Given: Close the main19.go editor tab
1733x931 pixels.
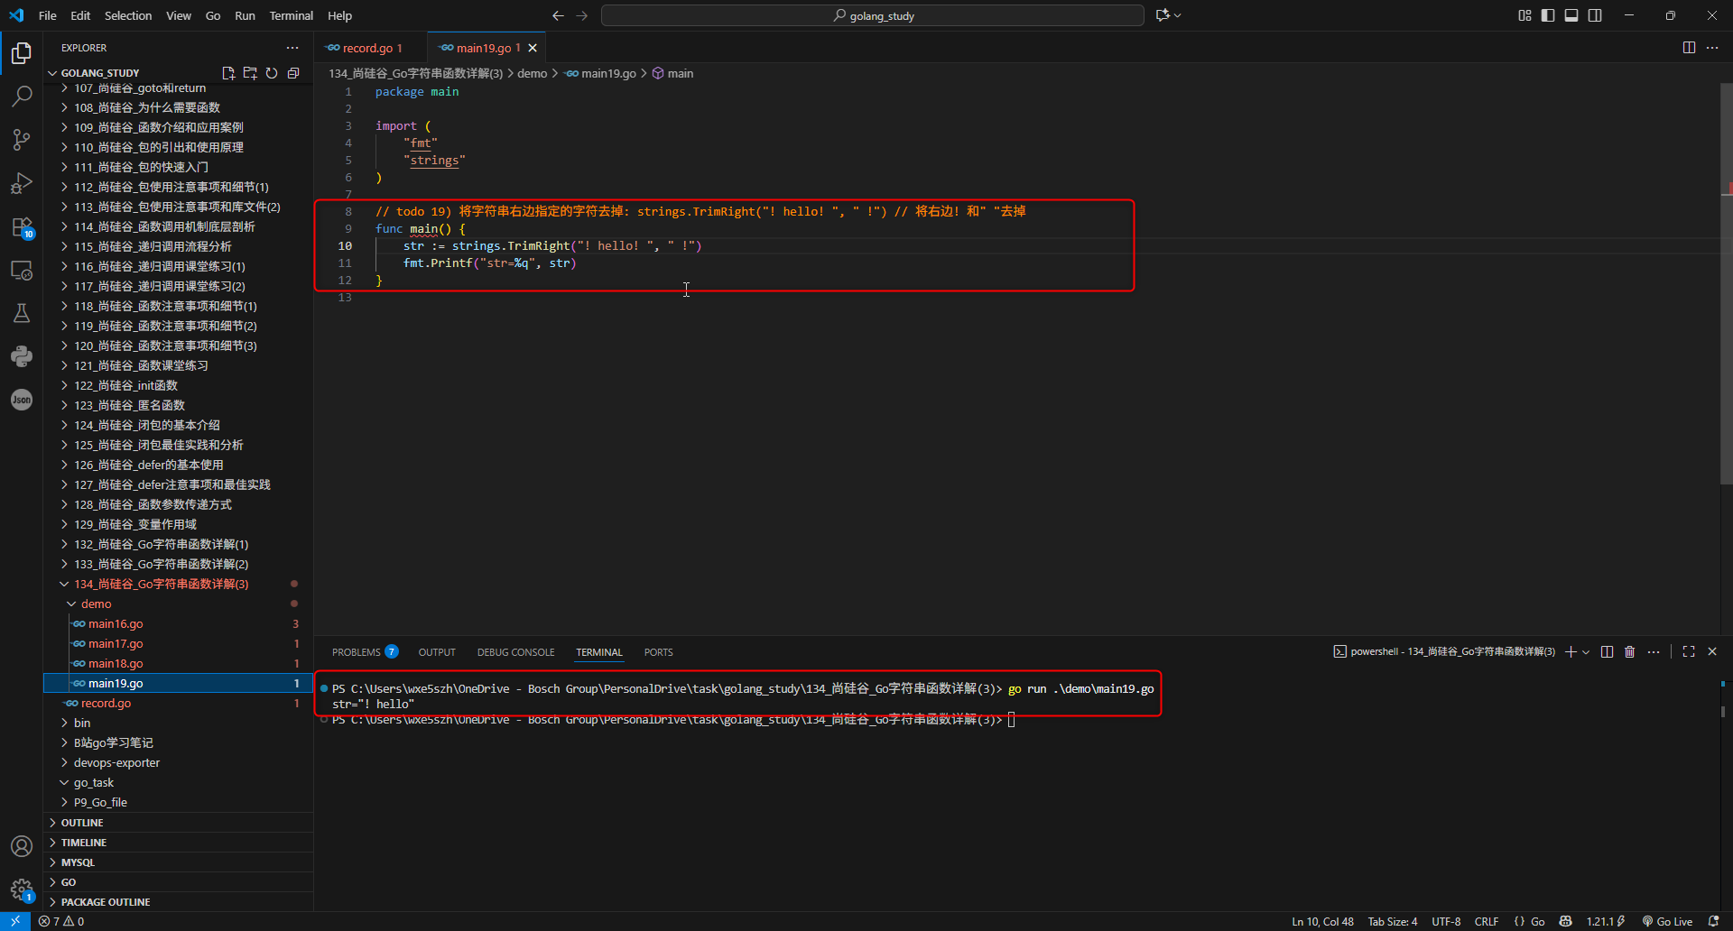Looking at the screenshot, I should point(533,48).
